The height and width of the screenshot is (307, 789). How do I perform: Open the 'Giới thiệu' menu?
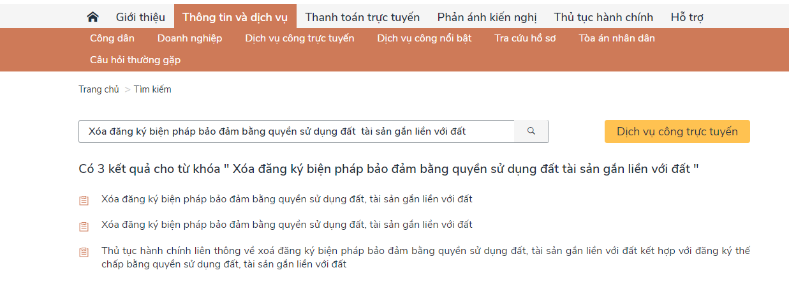point(140,17)
